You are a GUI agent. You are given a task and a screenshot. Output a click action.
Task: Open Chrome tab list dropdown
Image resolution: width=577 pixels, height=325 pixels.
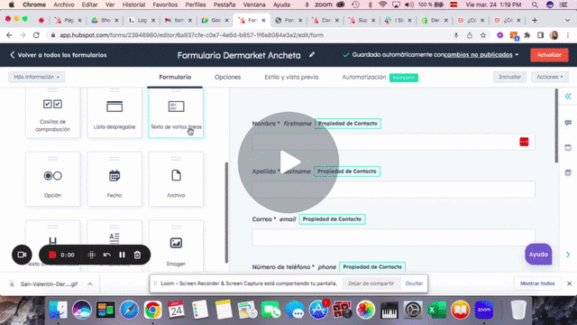(567, 20)
